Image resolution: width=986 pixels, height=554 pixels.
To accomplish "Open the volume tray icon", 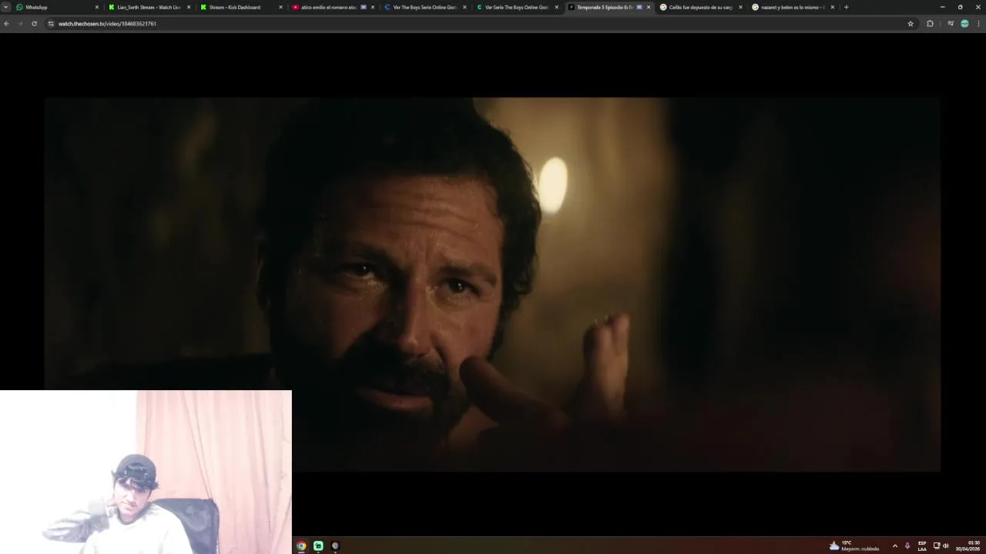I will pyautogui.click(x=946, y=546).
